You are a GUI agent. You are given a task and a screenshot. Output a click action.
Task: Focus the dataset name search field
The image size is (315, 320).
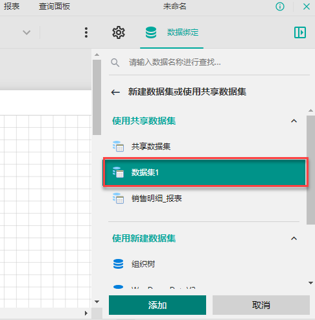(209, 62)
